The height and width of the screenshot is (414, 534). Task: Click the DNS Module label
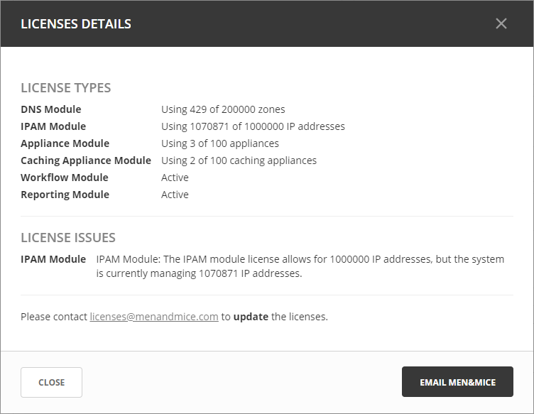(x=51, y=109)
